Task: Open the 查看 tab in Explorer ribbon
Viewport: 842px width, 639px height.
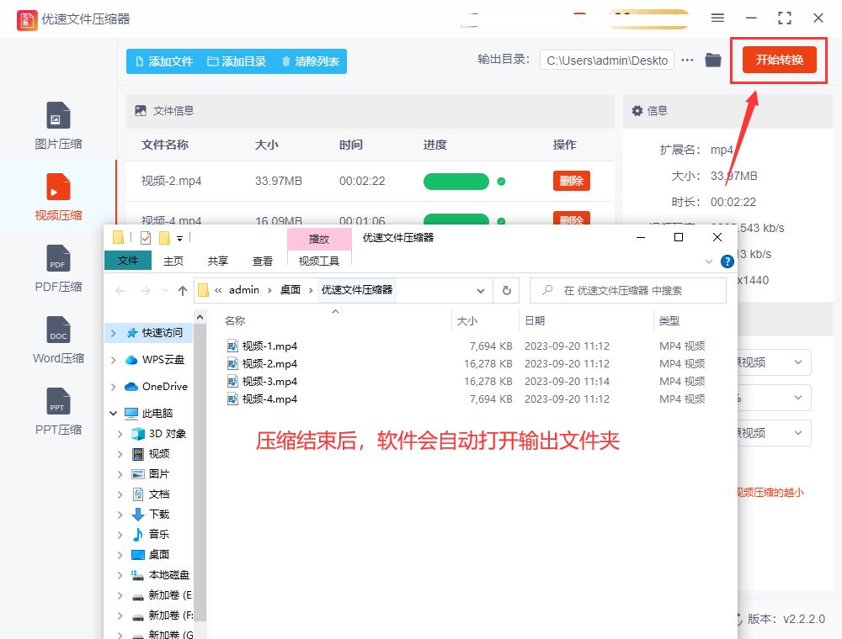Action: [262, 261]
